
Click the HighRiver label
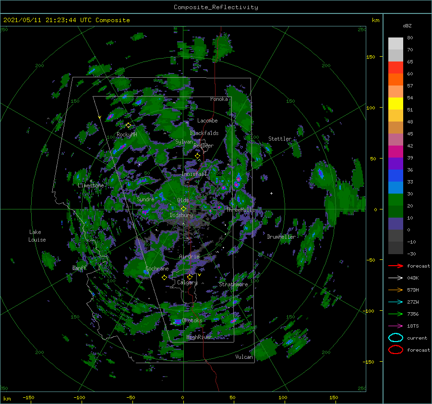(199, 337)
